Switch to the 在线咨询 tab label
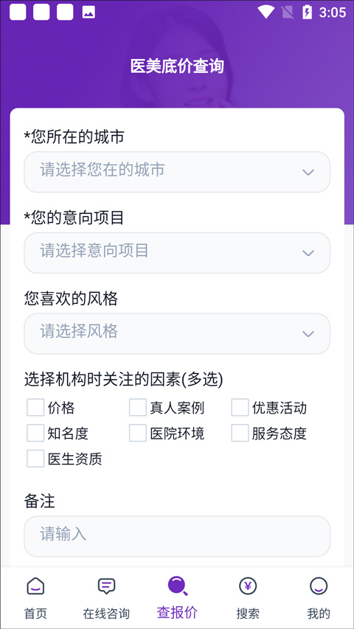 click(106, 614)
